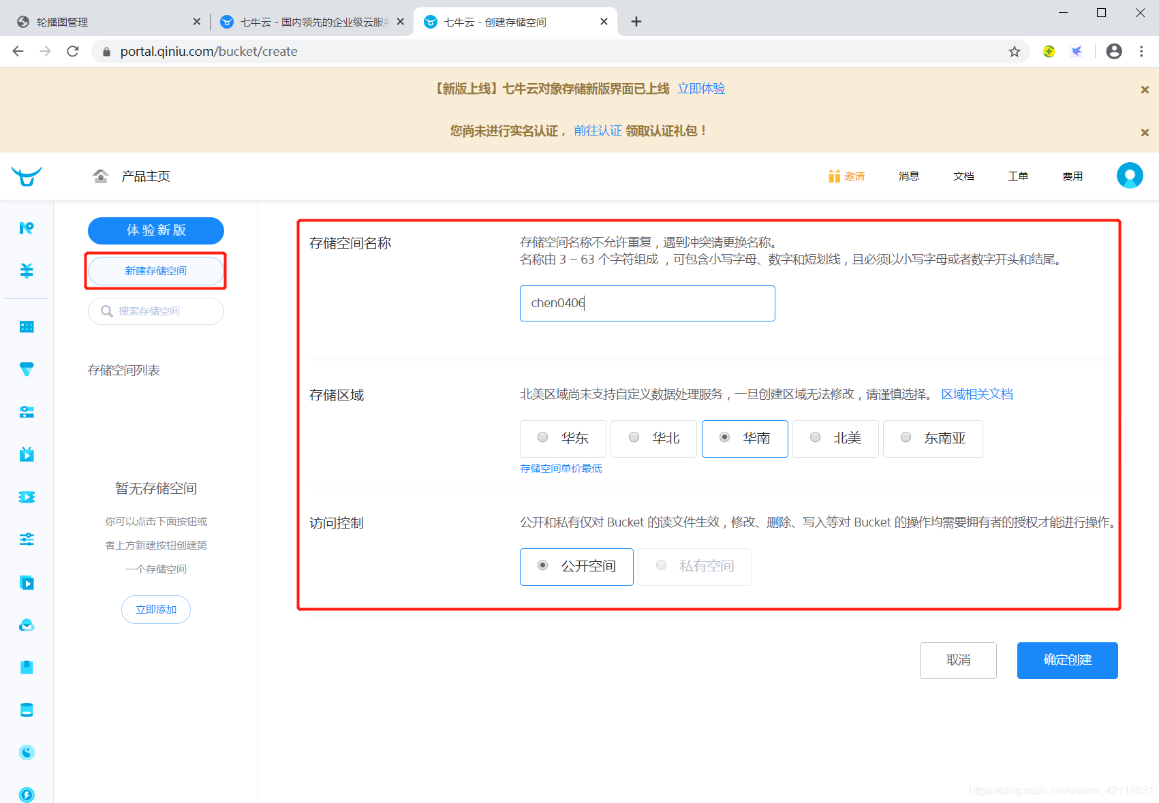The height and width of the screenshot is (803, 1159).
Task: Open the funnel-shaped sidebar icon
Action: click(x=27, y=369)
